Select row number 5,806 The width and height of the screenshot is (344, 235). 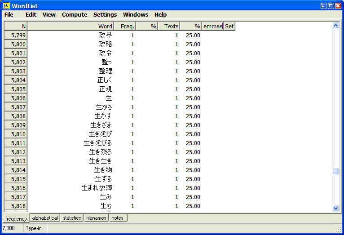(x=16, y=98)
